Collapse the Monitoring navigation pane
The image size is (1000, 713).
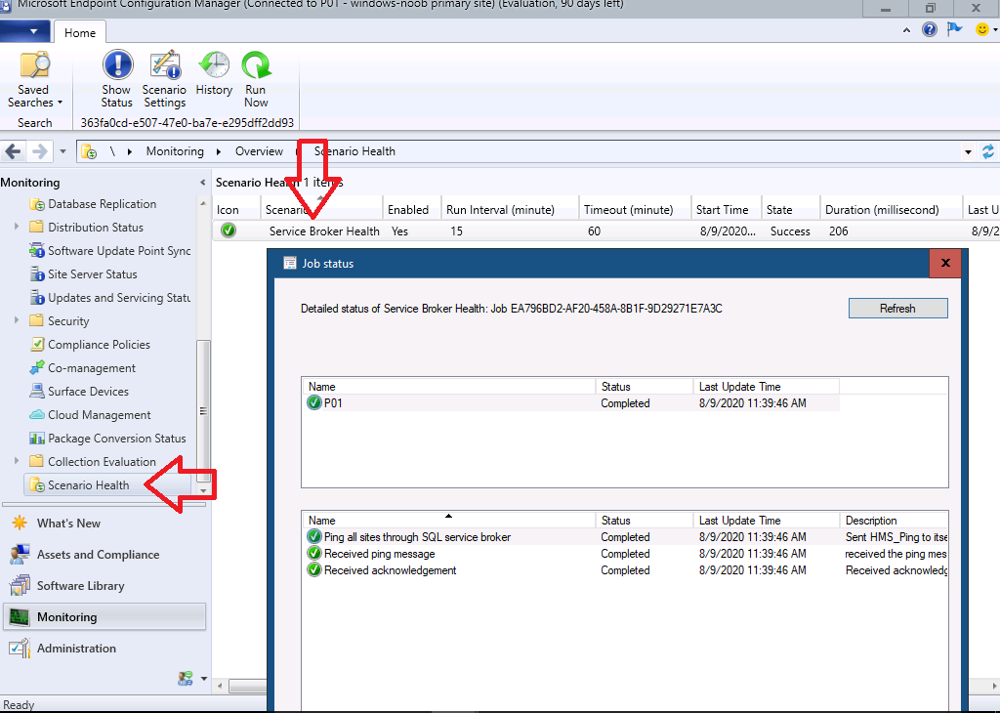[x=203, y=183]
